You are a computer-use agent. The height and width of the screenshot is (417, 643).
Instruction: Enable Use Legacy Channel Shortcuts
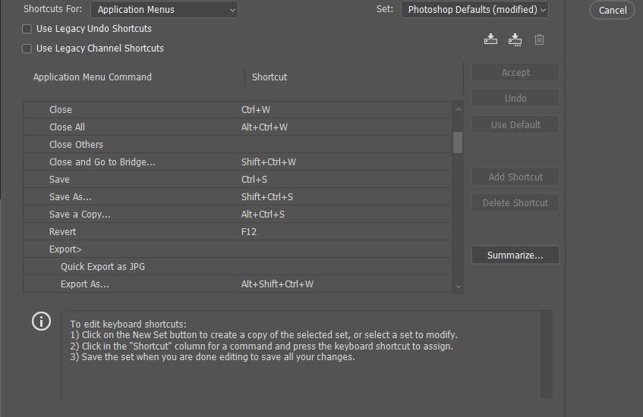27,49
